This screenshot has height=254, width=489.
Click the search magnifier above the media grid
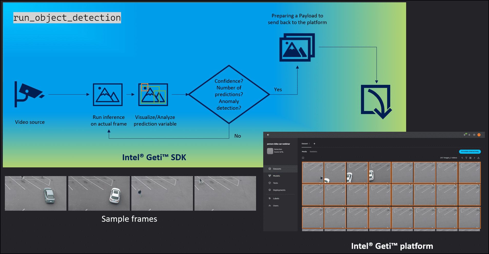(x=462, y=158)
